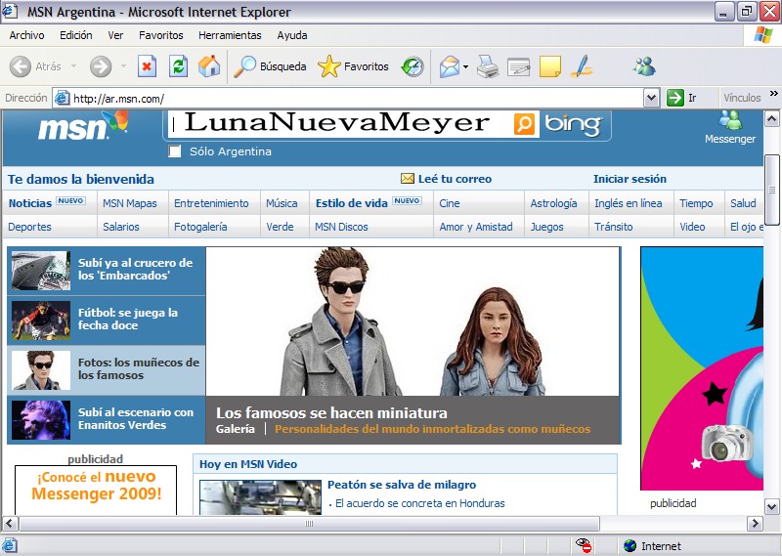Click the Iniciar sesión link

tap(630, 179)
